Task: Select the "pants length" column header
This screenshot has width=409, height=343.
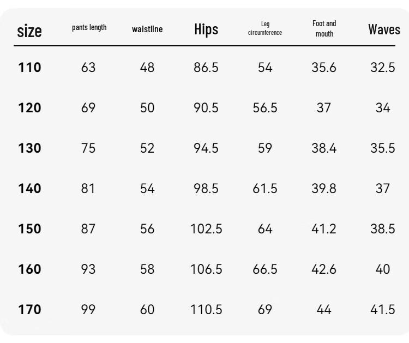Action: click(x=89, y=28)
